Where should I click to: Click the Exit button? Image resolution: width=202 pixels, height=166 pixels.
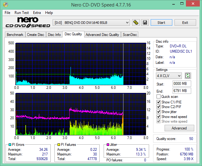pyautogui.click(x=185, y=23)
